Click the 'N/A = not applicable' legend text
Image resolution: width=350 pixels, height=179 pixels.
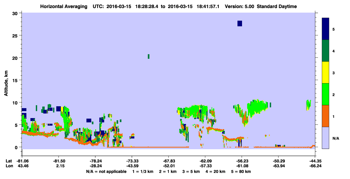106,171
